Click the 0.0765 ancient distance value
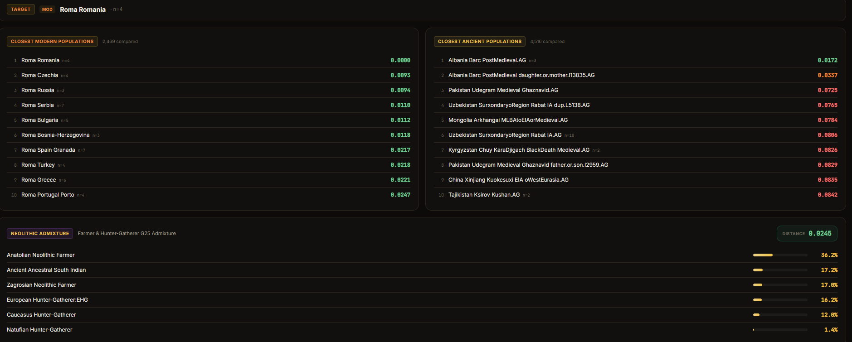 [x=828, y=105]
